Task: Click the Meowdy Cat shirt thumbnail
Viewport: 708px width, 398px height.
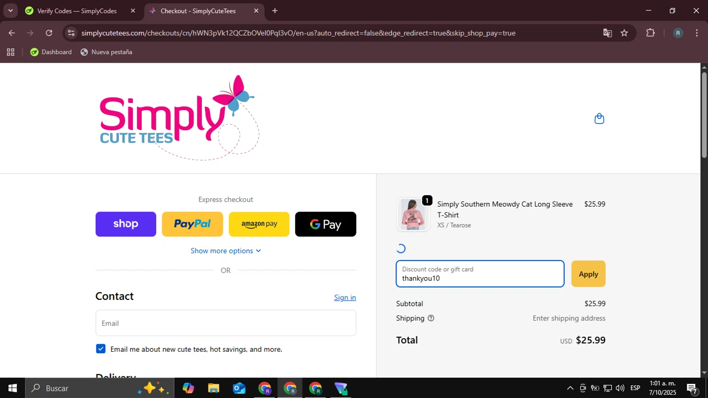Action: point(413,214)
